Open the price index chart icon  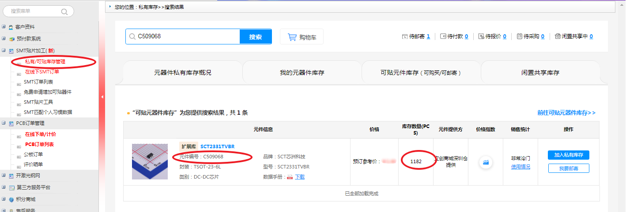coord(486,163)
